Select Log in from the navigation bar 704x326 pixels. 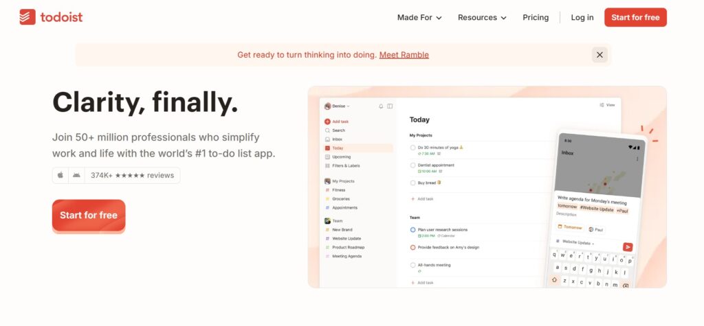[582, 18]
